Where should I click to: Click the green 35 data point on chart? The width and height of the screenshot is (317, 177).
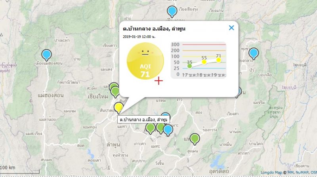[x=190, y=66]
